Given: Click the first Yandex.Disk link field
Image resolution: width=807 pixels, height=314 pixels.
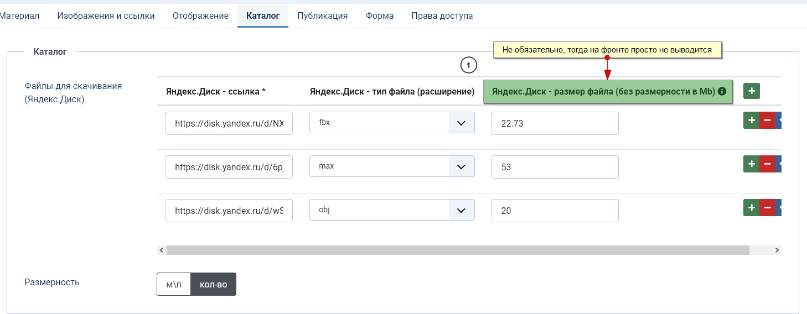Looking at the screenshot, I should coord(229,123).
